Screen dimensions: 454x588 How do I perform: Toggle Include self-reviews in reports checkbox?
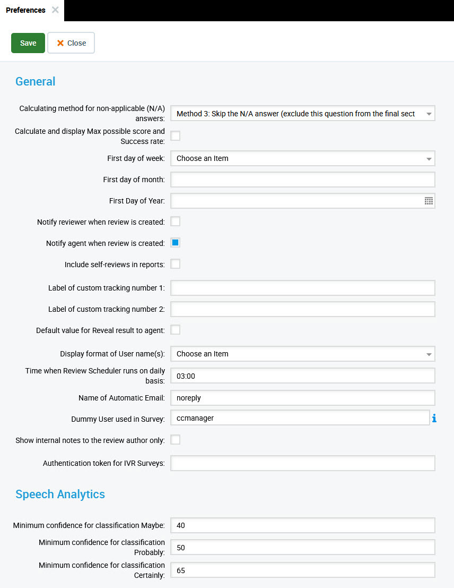pos(175,264)
